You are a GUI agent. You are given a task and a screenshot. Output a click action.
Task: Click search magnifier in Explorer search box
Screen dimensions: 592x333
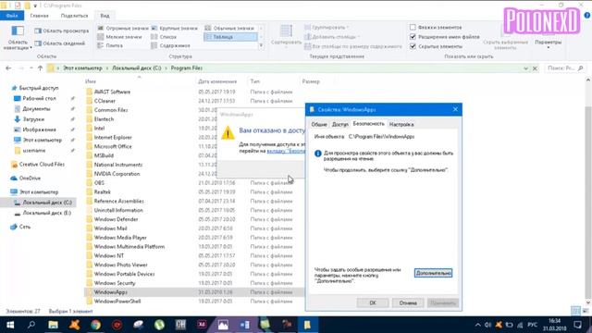coord(581,68)
